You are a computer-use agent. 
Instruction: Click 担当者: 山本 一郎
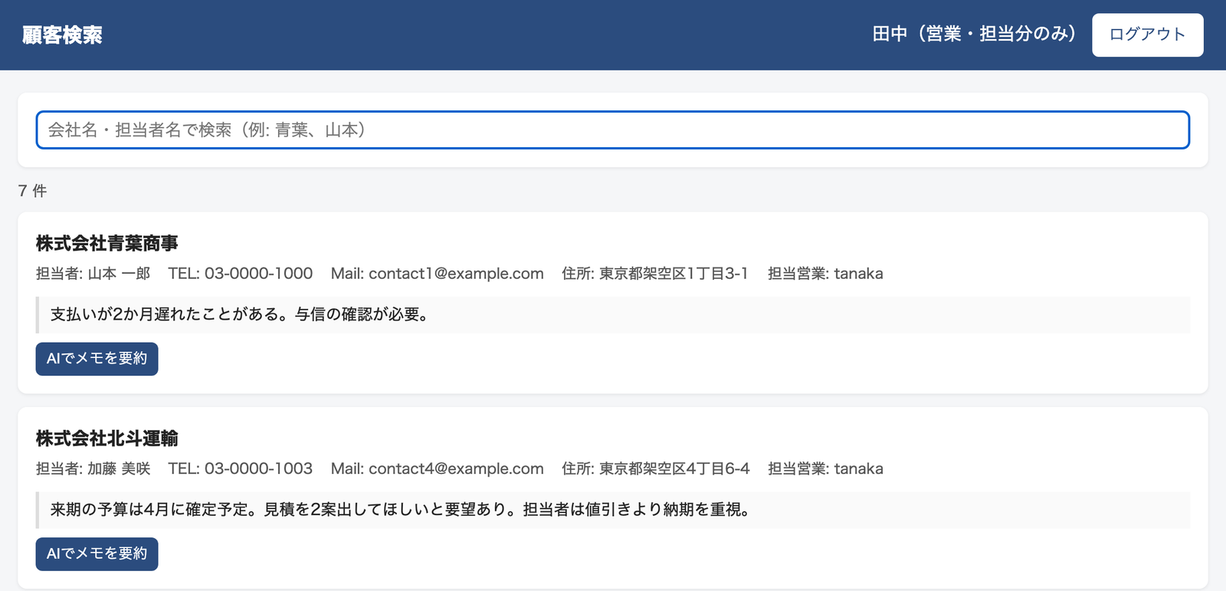click(93, 274)
